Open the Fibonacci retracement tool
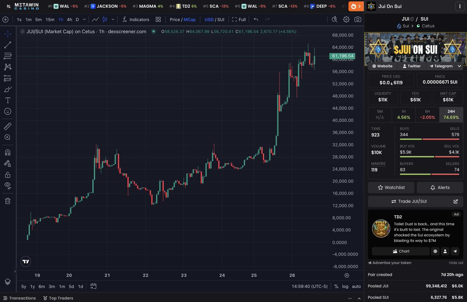Image resolution: width=467 pixels, height=302 pixels. pos(7,56)
